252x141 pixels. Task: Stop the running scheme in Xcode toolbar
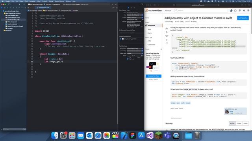24,4
